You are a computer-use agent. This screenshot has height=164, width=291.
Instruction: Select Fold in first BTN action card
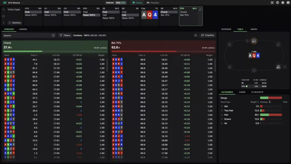pyautogui.click(x=91, y=12)
